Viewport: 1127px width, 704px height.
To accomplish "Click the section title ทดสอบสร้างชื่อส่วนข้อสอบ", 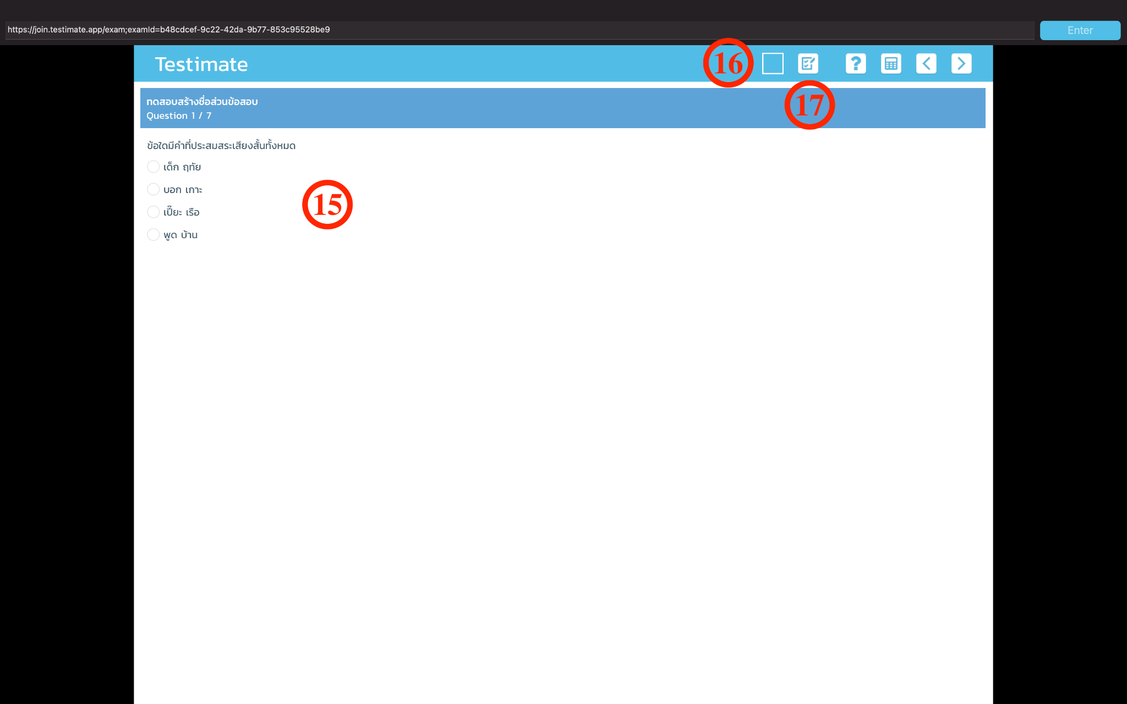I will tap(202, 102).
